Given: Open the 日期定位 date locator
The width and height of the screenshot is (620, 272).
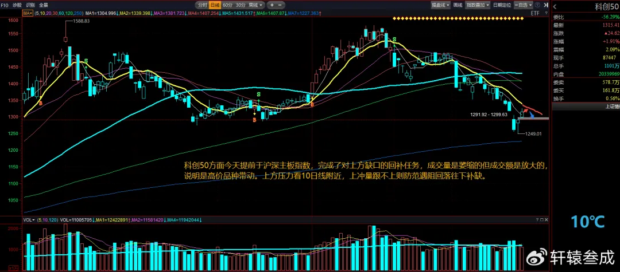Looking at the screenshot, I should point(502,5).
